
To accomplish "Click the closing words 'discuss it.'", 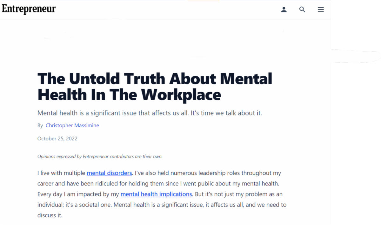I will 50,215.
